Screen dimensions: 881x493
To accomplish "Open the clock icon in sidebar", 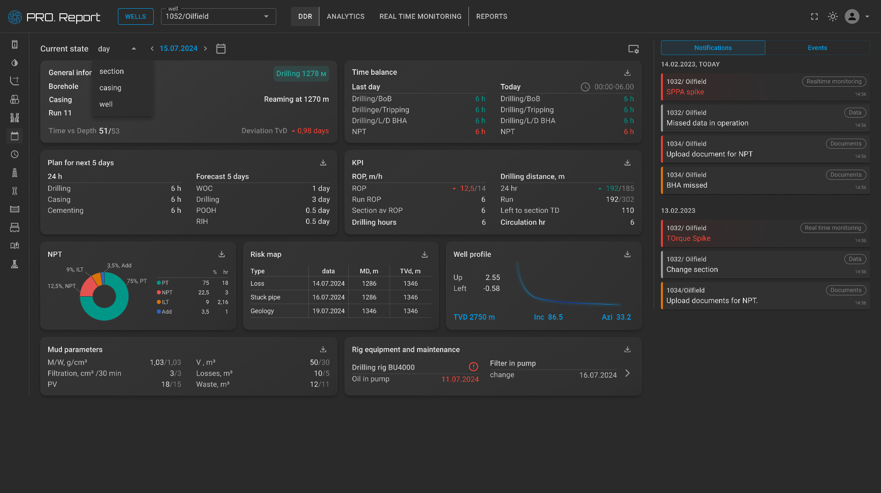I will click(x=15, y=155).
